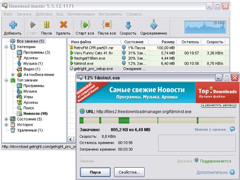Click the Добавить plus icon in toolbar

click(x=13, y=25)
